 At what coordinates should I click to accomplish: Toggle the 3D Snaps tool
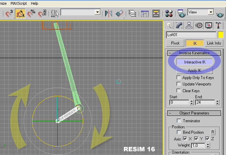[9, 14]
